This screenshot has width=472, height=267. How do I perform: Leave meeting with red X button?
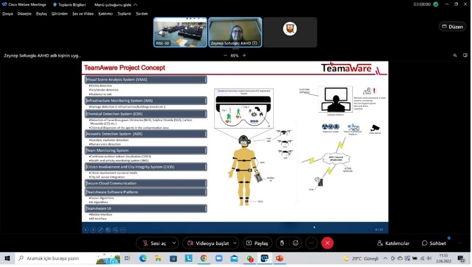(327, 243)
